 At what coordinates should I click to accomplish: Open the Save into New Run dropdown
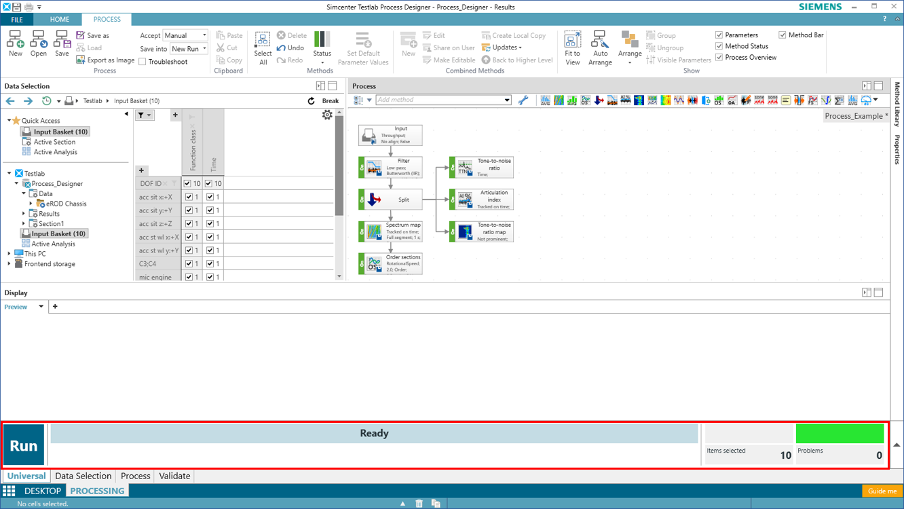pyautogui.click(x=189, y=49)
